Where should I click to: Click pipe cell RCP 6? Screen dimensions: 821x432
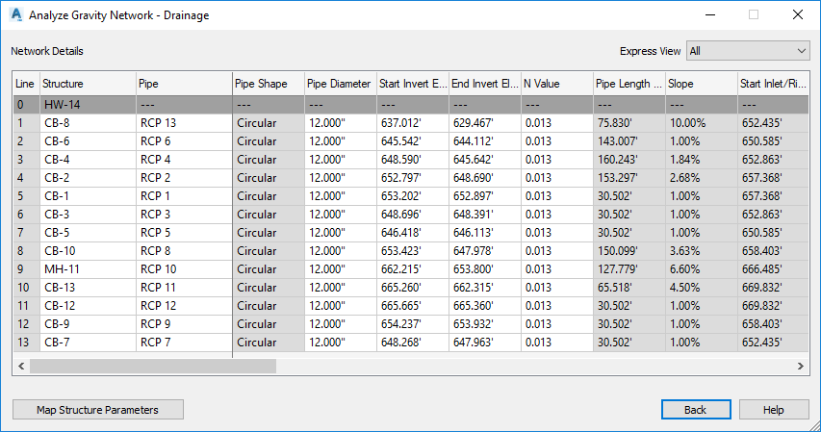click(184, 141)
